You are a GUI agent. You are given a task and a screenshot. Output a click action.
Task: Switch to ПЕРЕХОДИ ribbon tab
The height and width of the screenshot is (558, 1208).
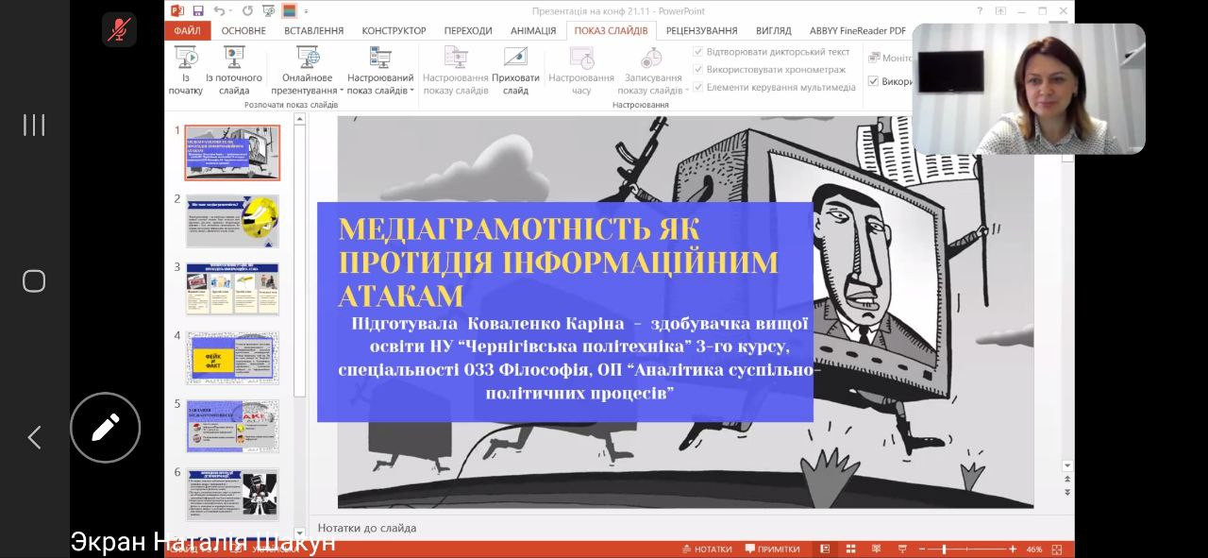468,30
